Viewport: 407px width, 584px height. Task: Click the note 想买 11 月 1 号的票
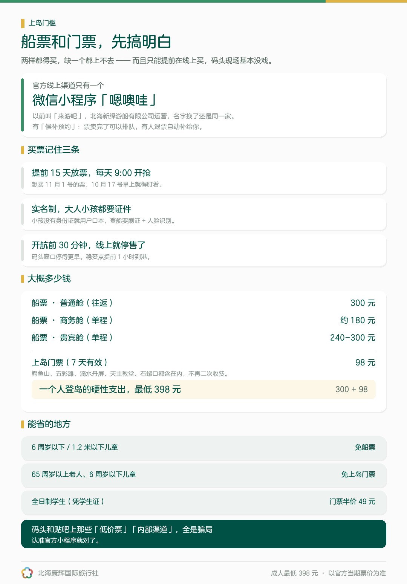(98, 184)
